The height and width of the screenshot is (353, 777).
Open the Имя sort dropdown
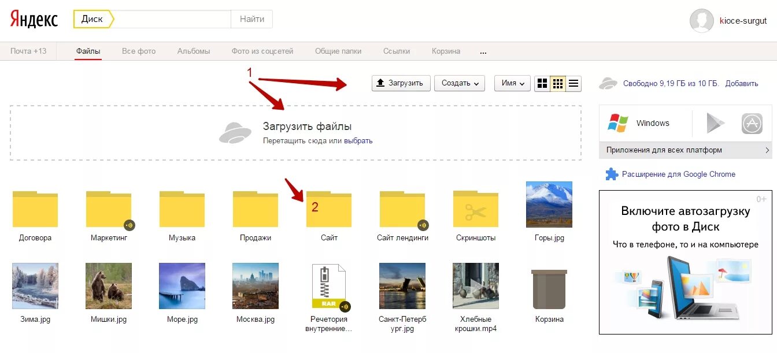(512, 83)
